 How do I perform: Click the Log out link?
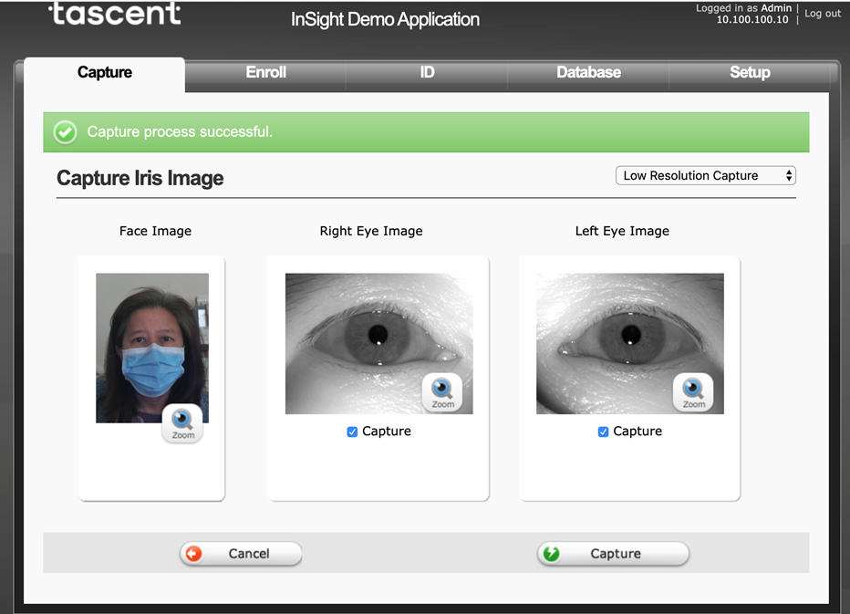click(823, 14)
